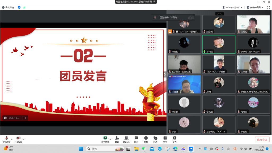Open 会议详情 meeting details
Image resolution: width=272 pixels, height=153 pixels.
(8, 7)
